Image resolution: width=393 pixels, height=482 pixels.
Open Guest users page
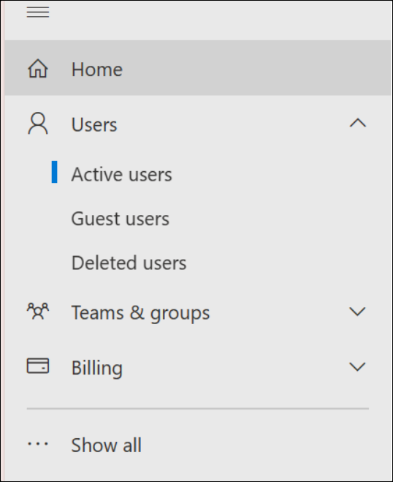120,219
